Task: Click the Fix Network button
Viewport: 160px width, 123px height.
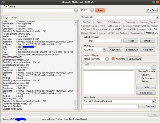Action: tap(134, 59)
